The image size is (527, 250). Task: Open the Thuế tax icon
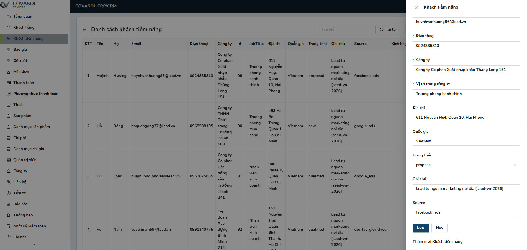[8, 105]
